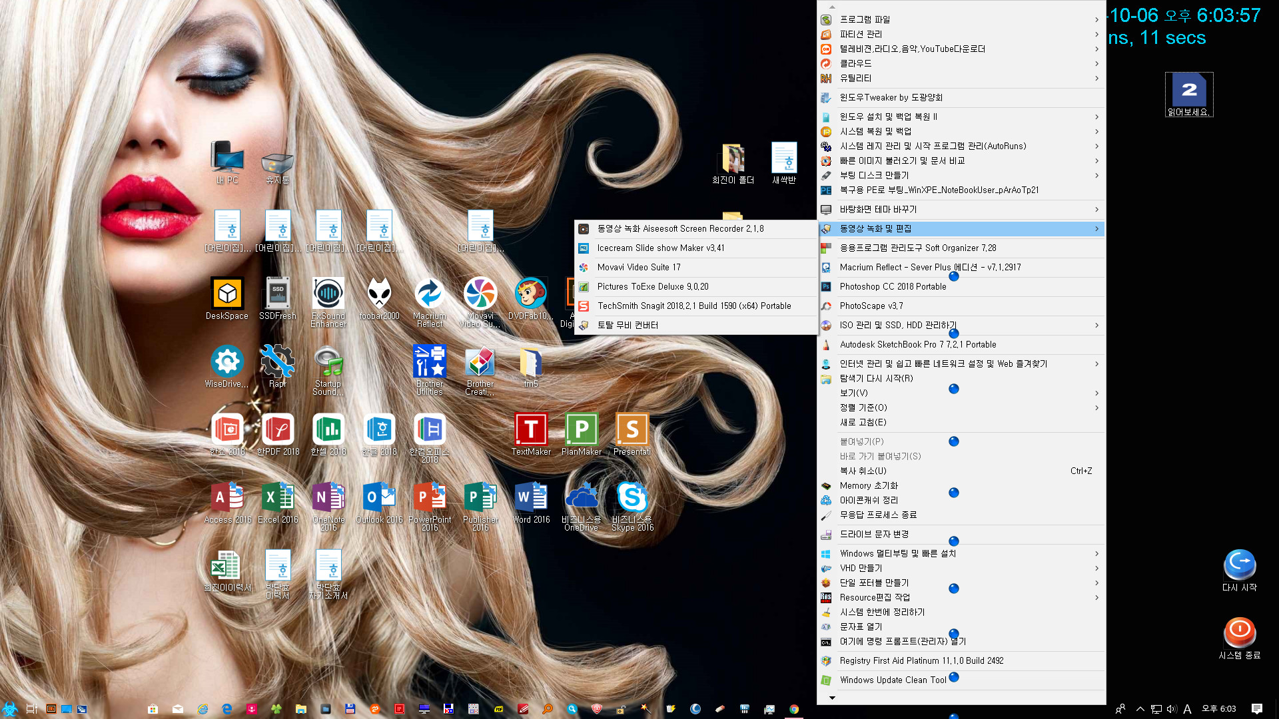Select Autodesk SketchBook Pro 7 menu item
The height and width of the screenshot is (719, 1279).
coord(961,344)
